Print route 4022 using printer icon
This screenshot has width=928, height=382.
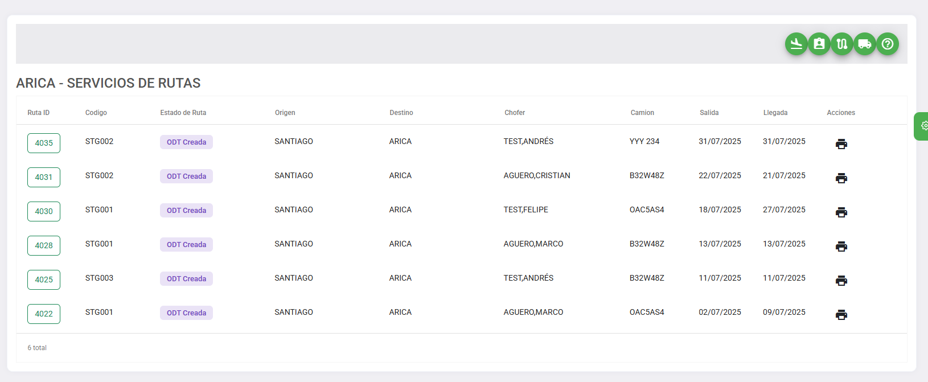(841, 315)
